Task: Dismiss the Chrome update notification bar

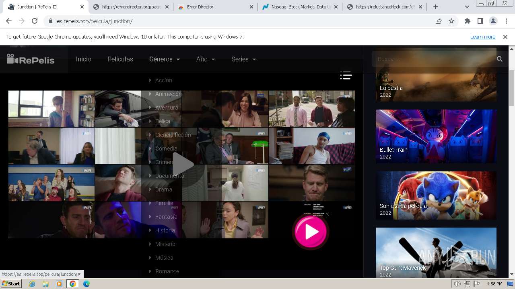Action: coord(505,37)
